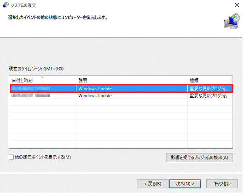Image resolution: width=243 pixels, height=193 pixels.
Task: Cancel the wizard with キャンセル
Action: click(222, 184)
